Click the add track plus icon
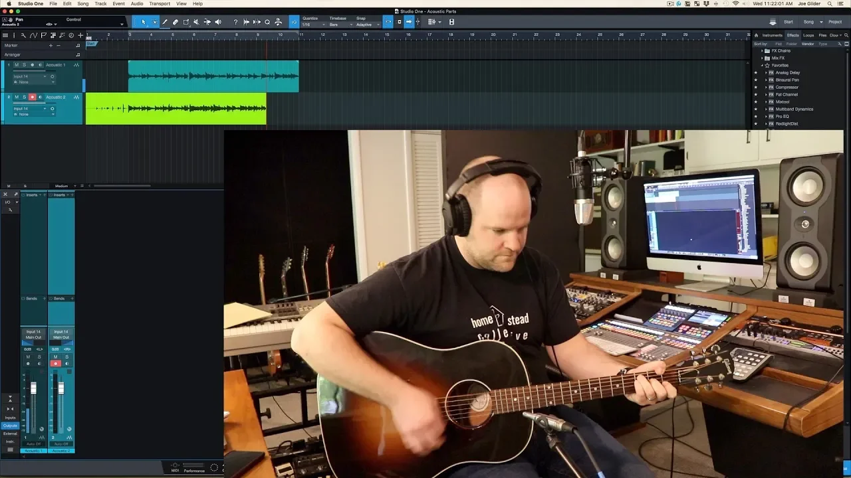Image resolution: width=851 pixels, height=478 pixels. tap(80, 35)
